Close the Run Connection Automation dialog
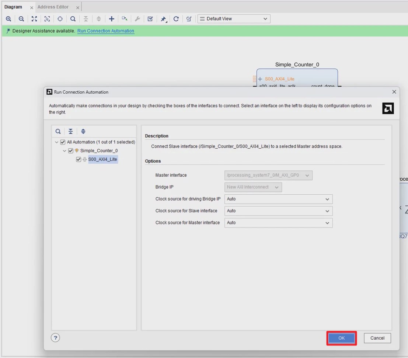This screenshot has height=358, width=408. point(394,92)
